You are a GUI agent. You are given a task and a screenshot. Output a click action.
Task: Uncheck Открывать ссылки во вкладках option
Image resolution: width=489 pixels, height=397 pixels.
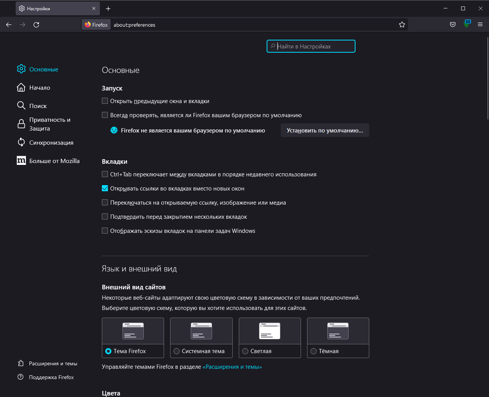pos(105,189)
